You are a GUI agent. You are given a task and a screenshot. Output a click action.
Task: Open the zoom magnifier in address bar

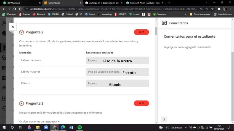pyautogui.click(x=201, y=9)
